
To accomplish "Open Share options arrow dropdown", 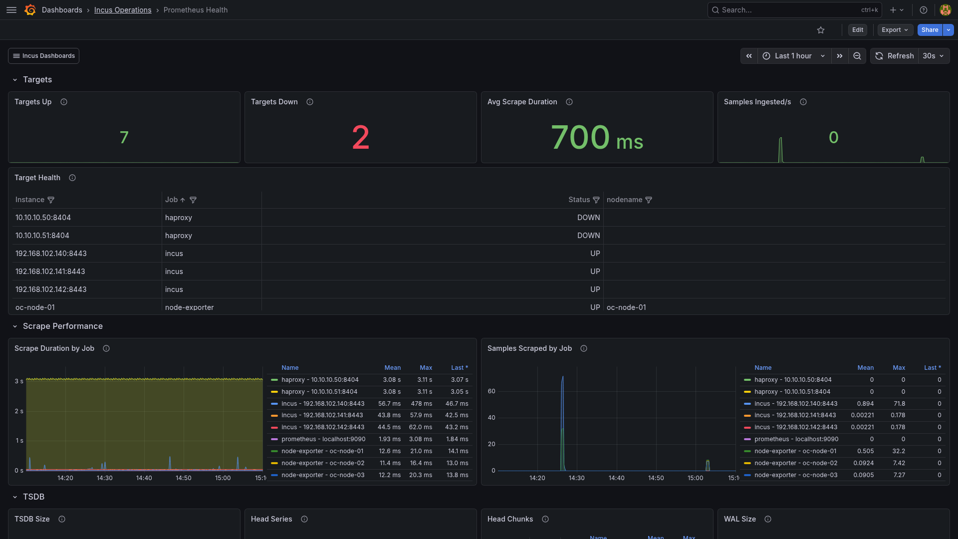I will tap(949, 30).
